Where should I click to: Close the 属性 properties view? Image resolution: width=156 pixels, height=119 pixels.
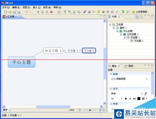(x=119, y=66)
